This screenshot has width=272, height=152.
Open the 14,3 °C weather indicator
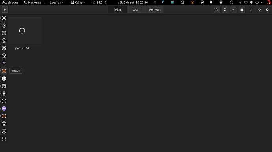pyautogui.click(x=100, y=2)
